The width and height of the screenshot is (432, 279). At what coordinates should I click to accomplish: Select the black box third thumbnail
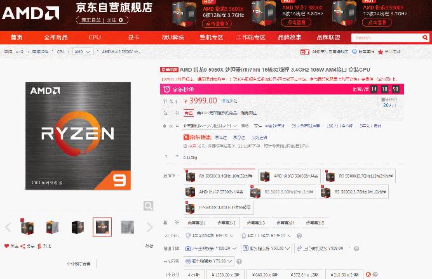tap(78, 227)
